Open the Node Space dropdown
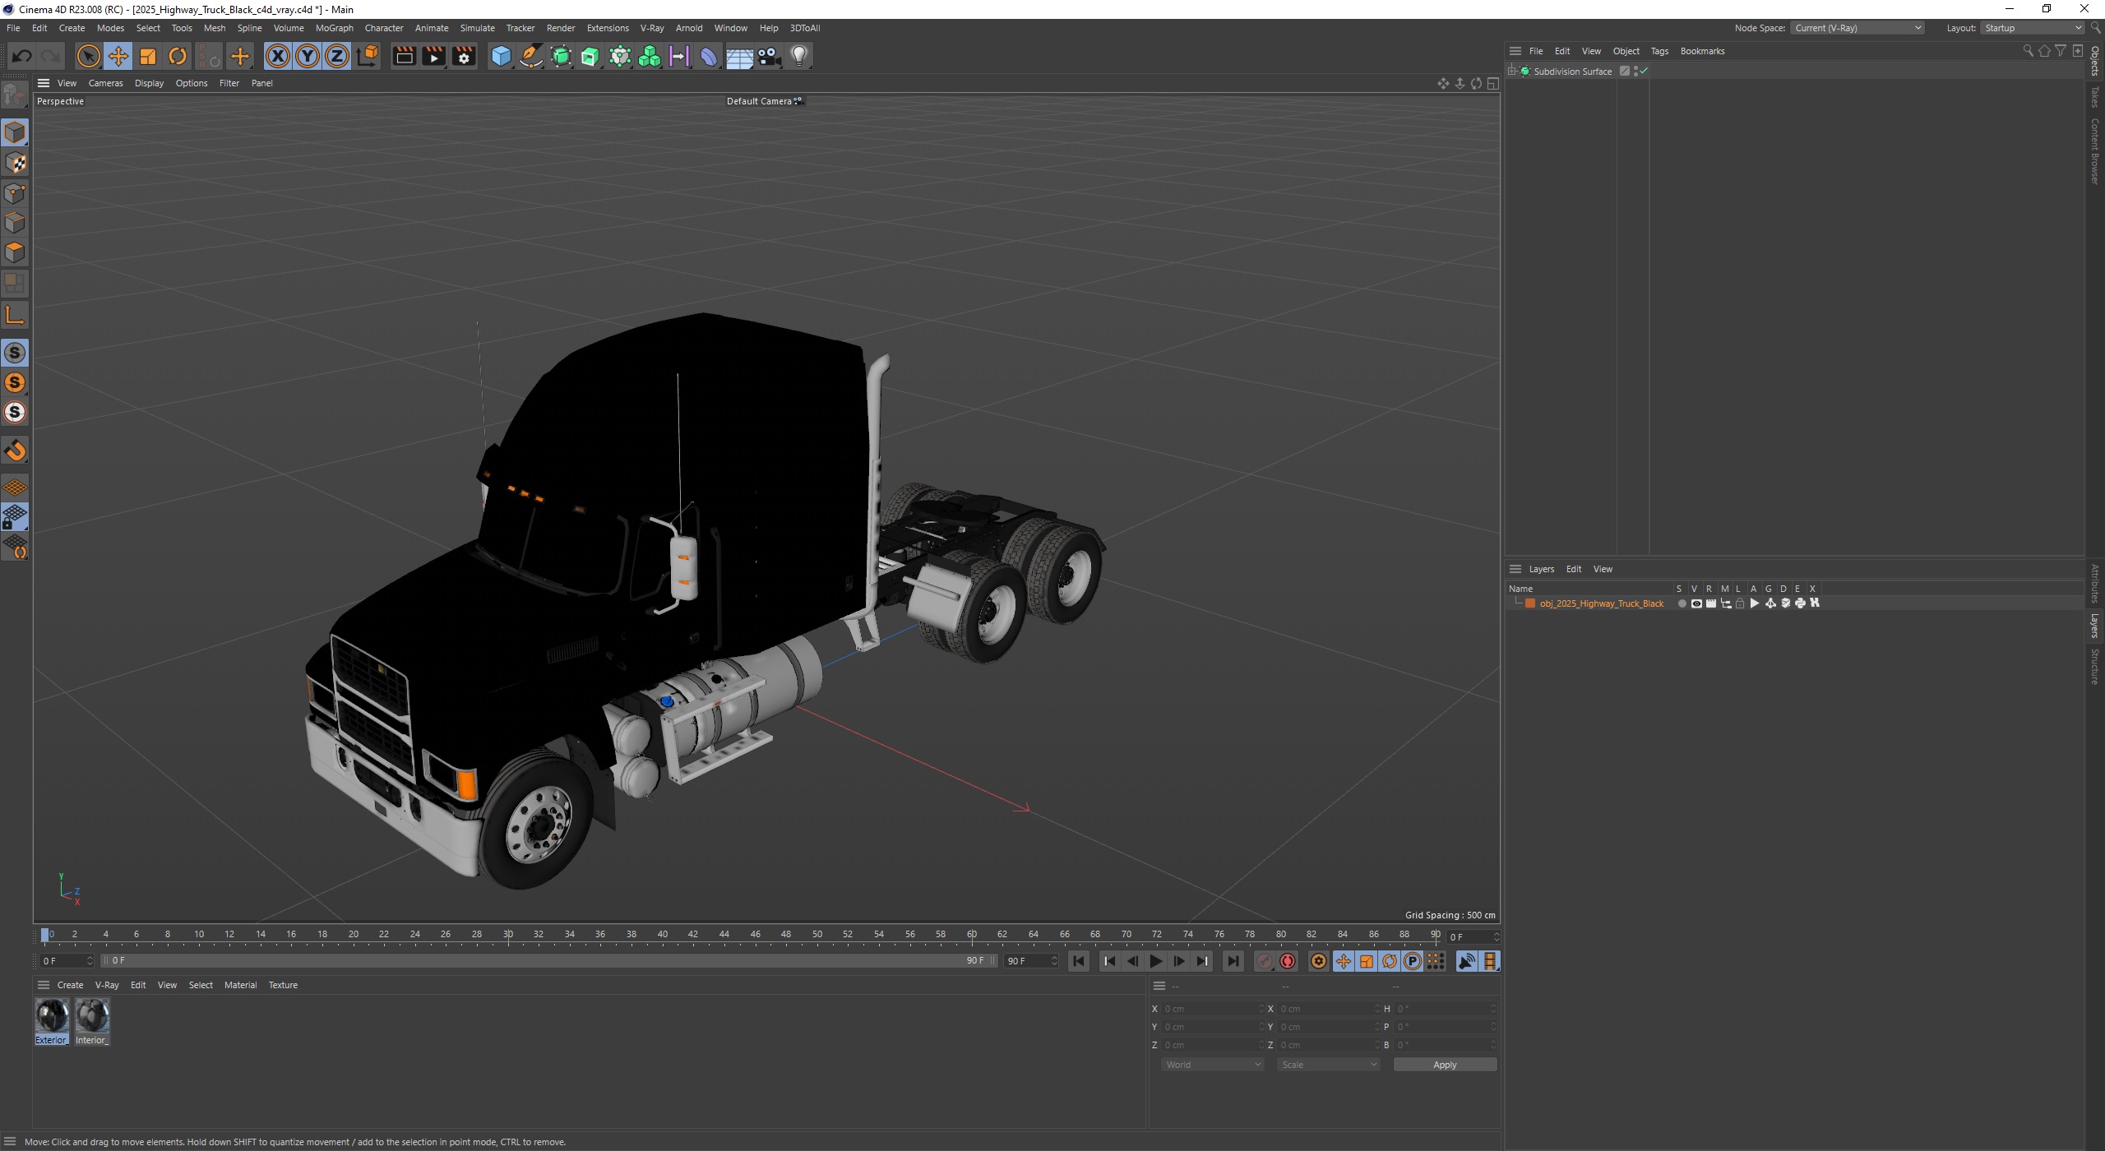The image size is (2105, 1151). tap(1857, 28)
